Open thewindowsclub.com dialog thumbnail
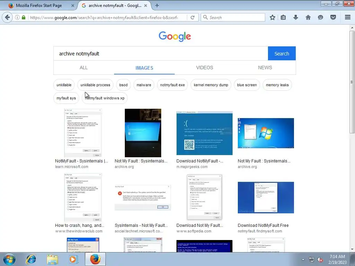The width and height of the screenshot is (355, 266). (83, 197)
